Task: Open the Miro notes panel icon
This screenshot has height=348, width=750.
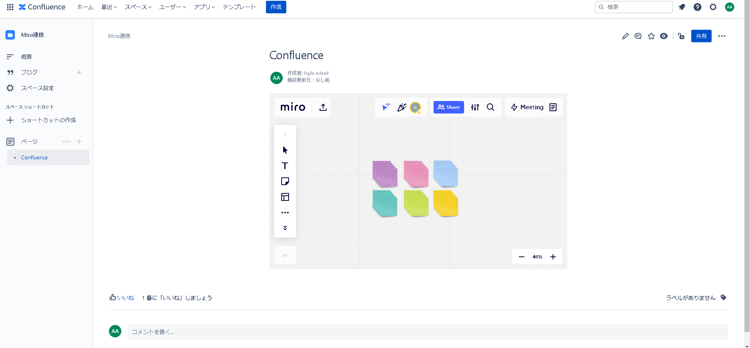Action: (x=553, y=107)
